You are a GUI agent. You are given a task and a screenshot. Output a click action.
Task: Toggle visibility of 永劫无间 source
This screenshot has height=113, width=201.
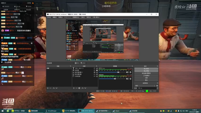94,76
